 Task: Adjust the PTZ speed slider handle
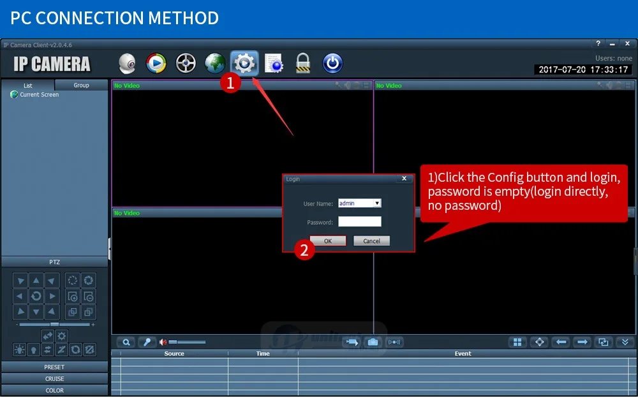coord(54,325)
